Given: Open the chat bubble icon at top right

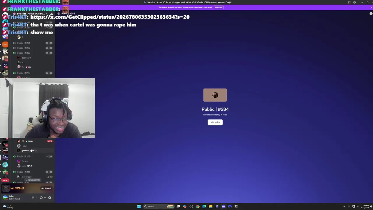Looking at the screenshot, I should [x=371, y=14].
